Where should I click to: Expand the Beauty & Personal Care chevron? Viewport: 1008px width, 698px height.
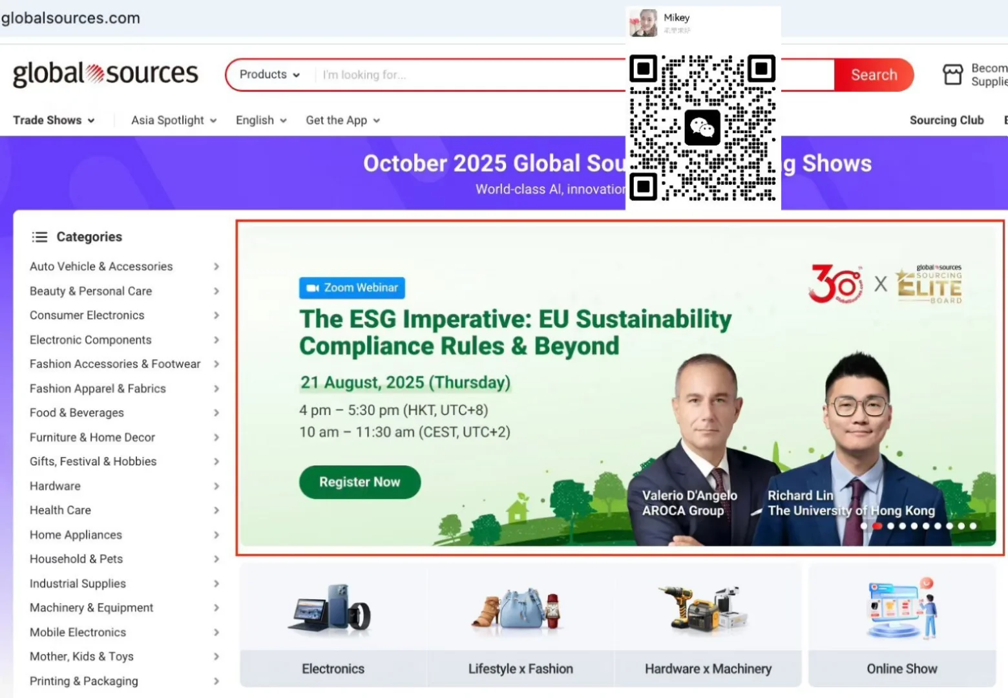point(216,291)
